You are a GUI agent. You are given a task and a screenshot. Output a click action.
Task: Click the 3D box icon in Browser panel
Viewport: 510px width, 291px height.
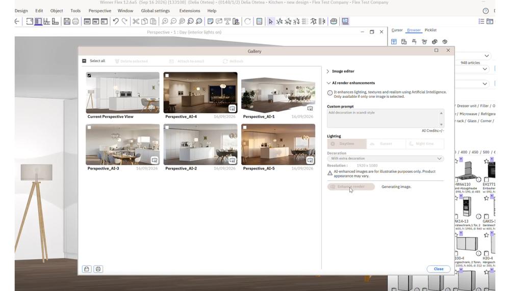pos(445,42)
